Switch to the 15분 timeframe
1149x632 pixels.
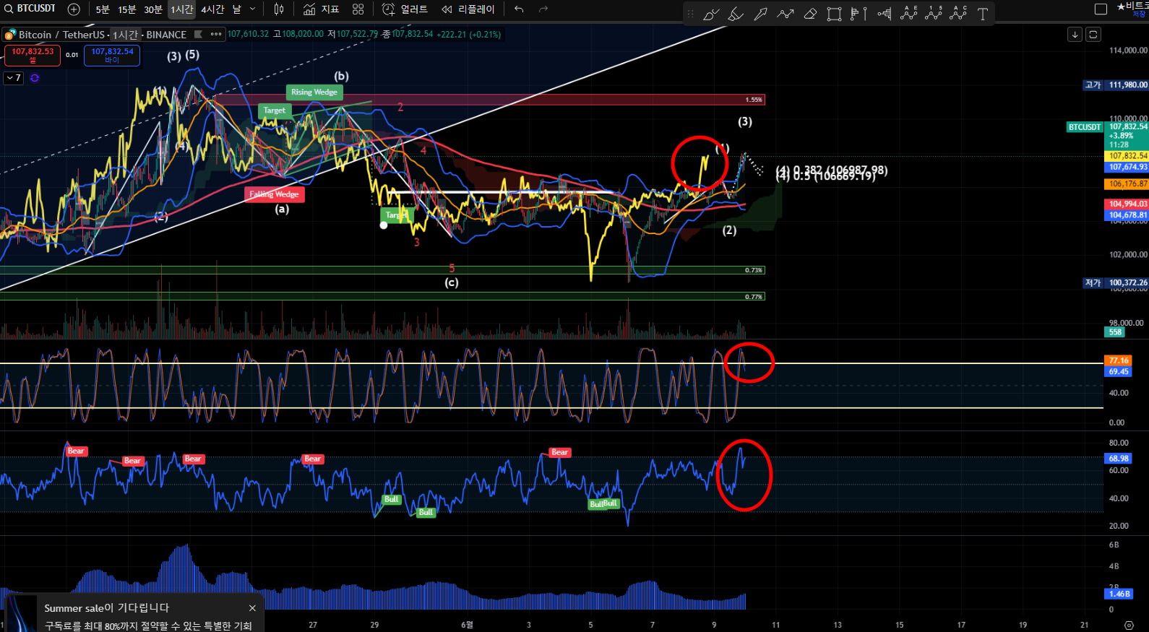127,9
